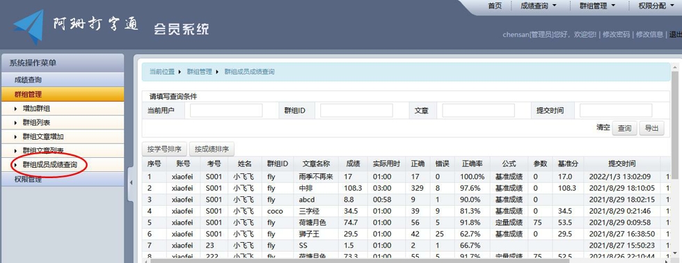Image resolution: width=682 pixels, height=263 pixels.
Task: Click the 定量成绩 cell in the 荷塘月色 row 5
Action: pos(509,223)
